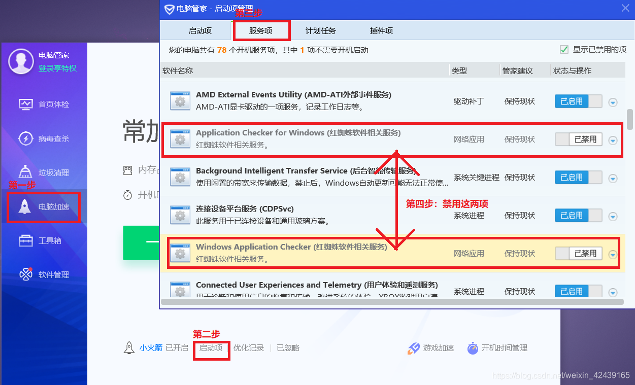This screenshot has height=385, width=635.
Task: Open 游戏加速 game acceleration icon
Action: point(413,348)
